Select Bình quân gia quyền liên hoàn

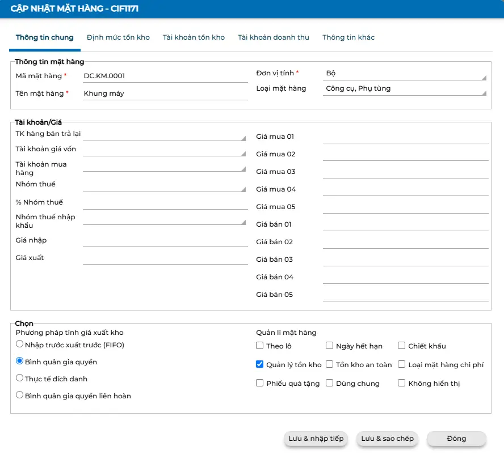20,395
